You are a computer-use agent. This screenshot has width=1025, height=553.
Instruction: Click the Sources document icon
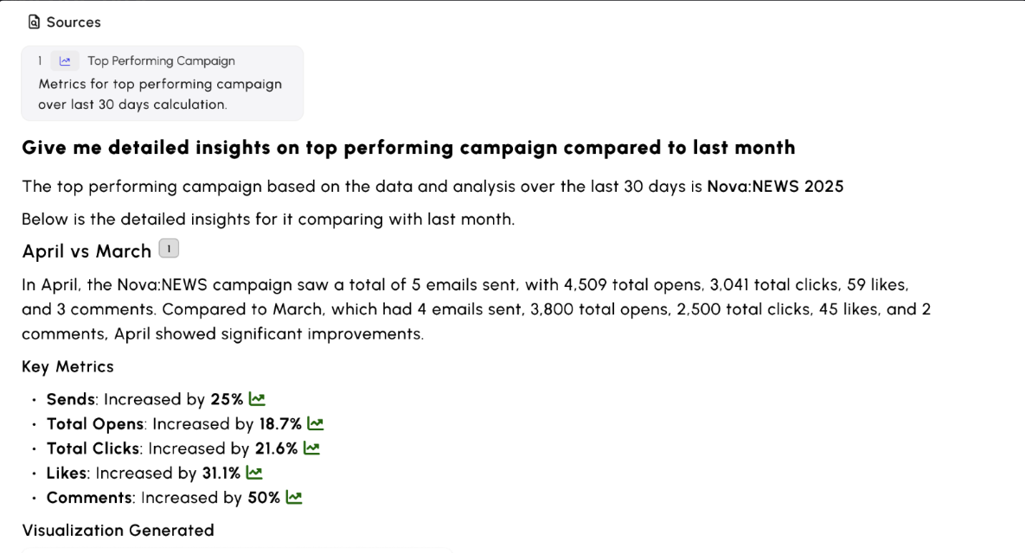coord(34,22)
